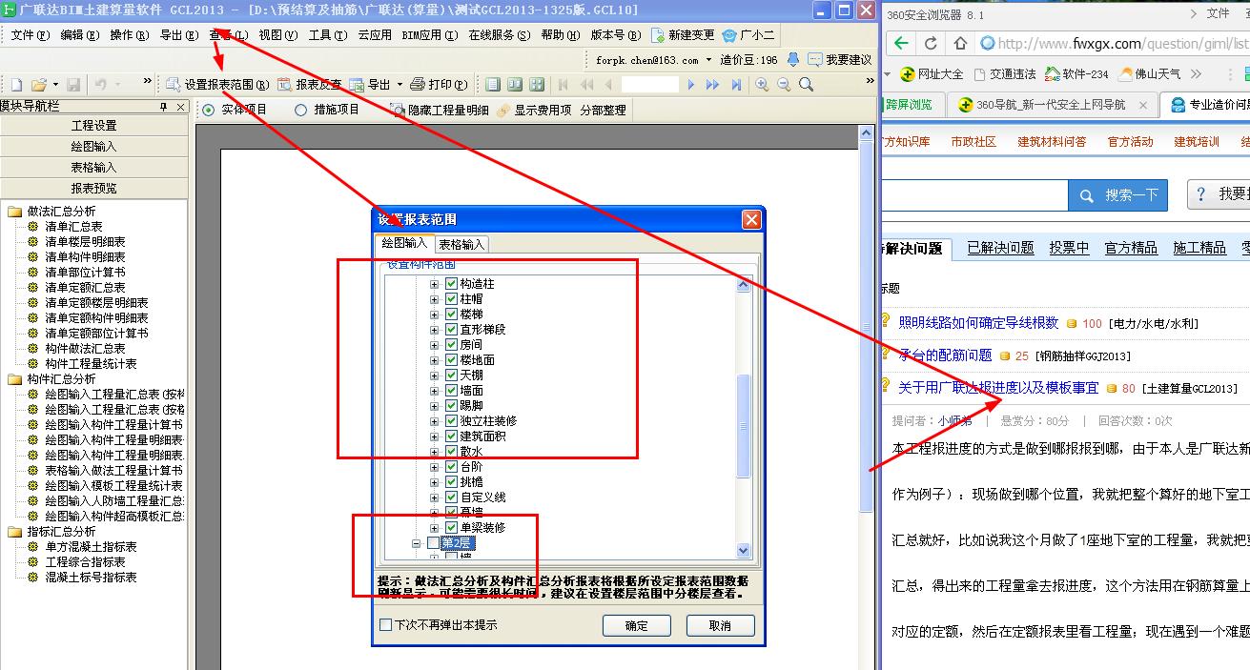Check the 第2层 checkbox
Viewport: 1250px width, 670px height.
[x=434, y=543]
